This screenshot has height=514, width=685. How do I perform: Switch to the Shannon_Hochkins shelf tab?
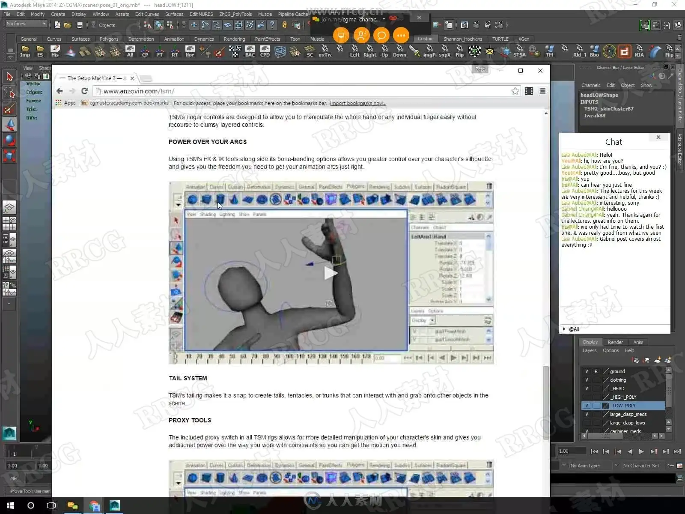[463, 39]
